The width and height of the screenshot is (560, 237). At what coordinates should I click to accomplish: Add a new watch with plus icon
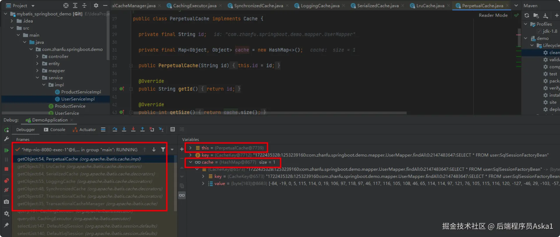coord(182,149)
